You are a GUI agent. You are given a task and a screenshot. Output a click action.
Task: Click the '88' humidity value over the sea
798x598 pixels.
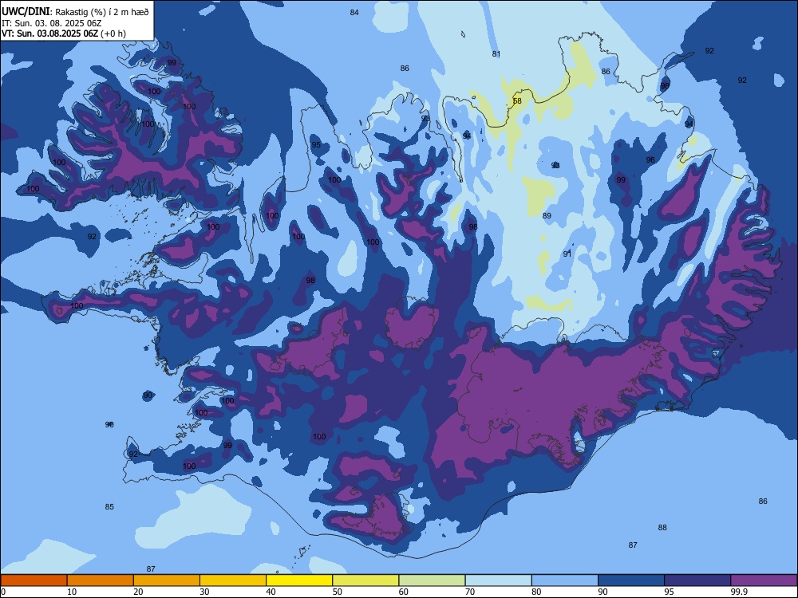tap(662, 527)
